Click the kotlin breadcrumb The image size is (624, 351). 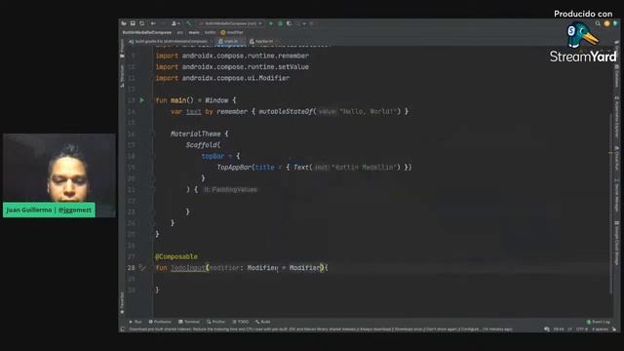click(211, 32)
